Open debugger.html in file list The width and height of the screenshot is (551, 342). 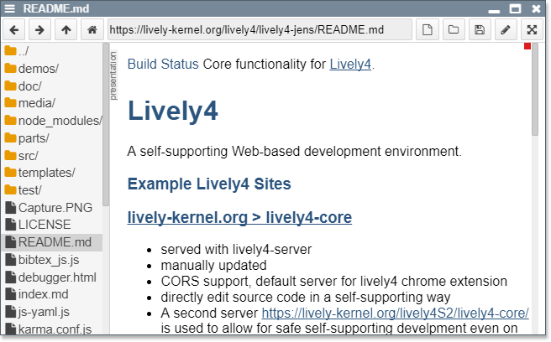coord(57,277)
